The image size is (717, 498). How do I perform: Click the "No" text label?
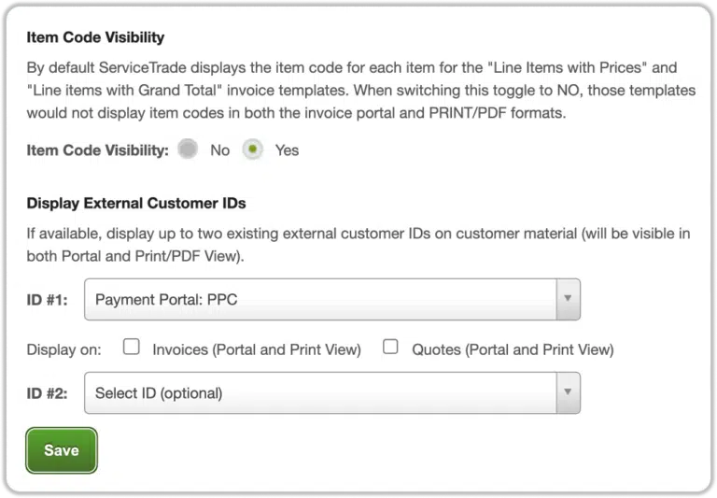click(x=219, y=150)
